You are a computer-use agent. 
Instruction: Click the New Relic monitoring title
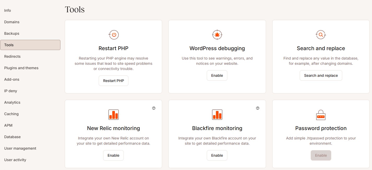tap(114, 128)
